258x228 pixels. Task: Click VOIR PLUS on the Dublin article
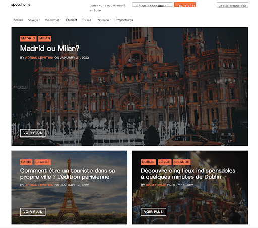[153, 212]
